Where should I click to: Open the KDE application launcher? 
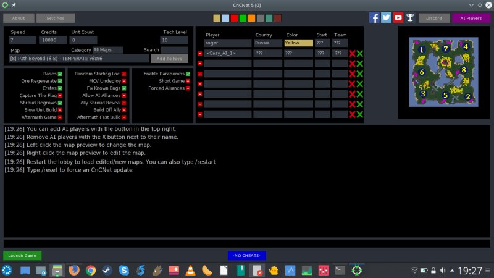pyautogui.click(x=7, y=271)
